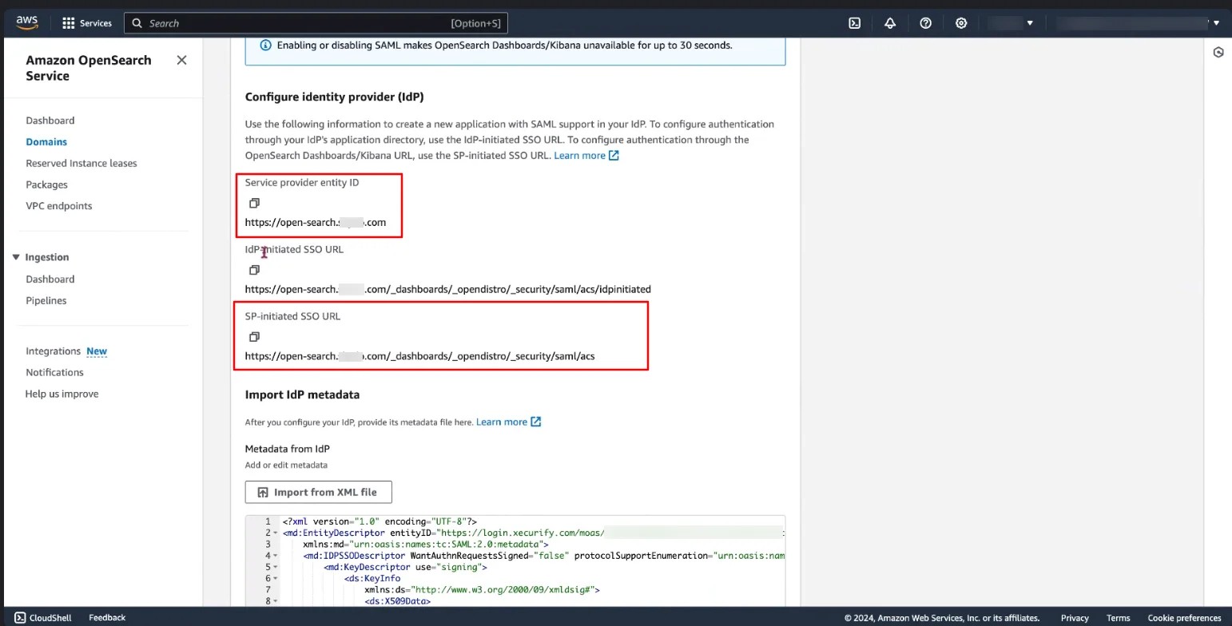The width and height of the screenshot is (1232, 626).
Task: Click Learn more under Configure identity provider
Action: [x=579, y=155]
